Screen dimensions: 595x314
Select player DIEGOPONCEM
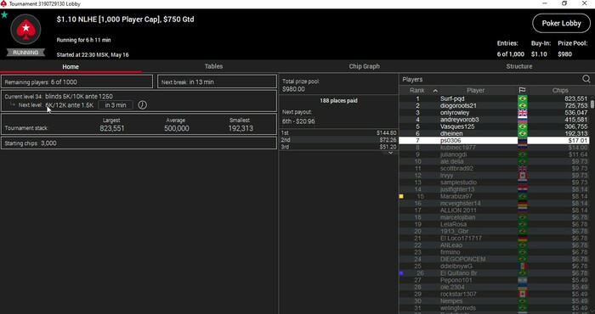tap(494, 259)
